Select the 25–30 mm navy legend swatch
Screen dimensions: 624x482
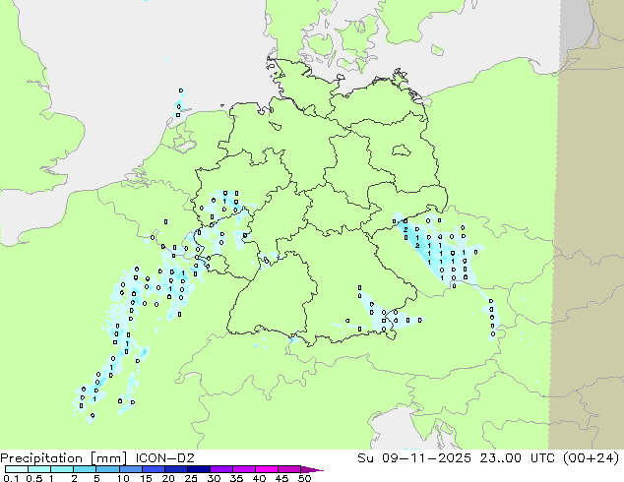tap(198, 469)
